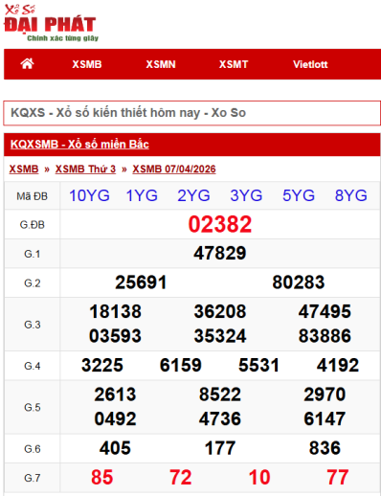Select fourth prize number 4192
This screenshot has height=496, width=381.
(338, 366)
